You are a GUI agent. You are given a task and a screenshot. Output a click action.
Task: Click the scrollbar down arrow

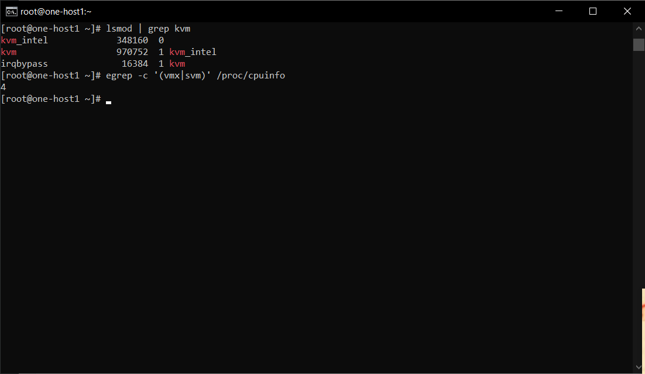(x=639, y=367)
